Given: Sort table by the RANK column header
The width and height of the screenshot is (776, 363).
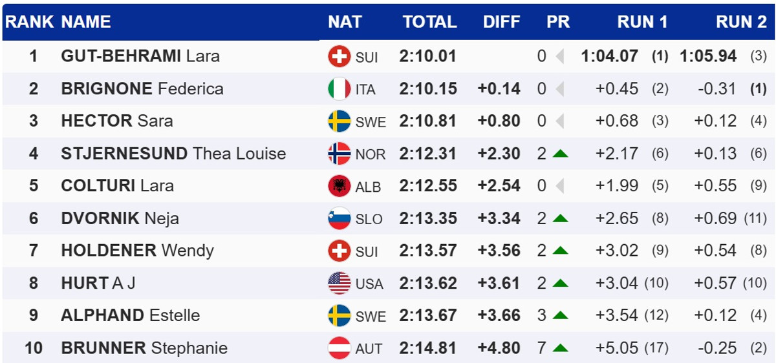Looking at the screenshot, I should 30,22.
